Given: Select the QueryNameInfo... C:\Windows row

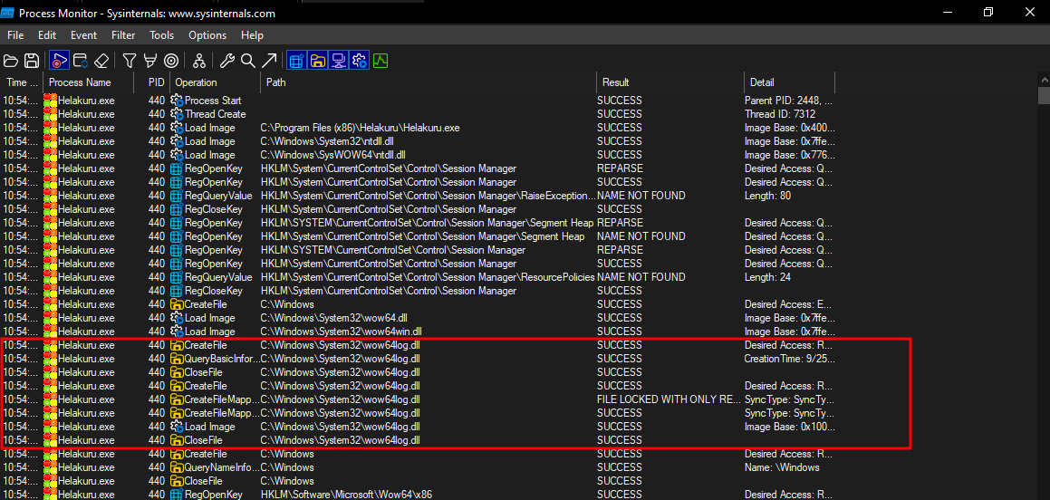Looking at the screenshot, I should coord(419,467).
